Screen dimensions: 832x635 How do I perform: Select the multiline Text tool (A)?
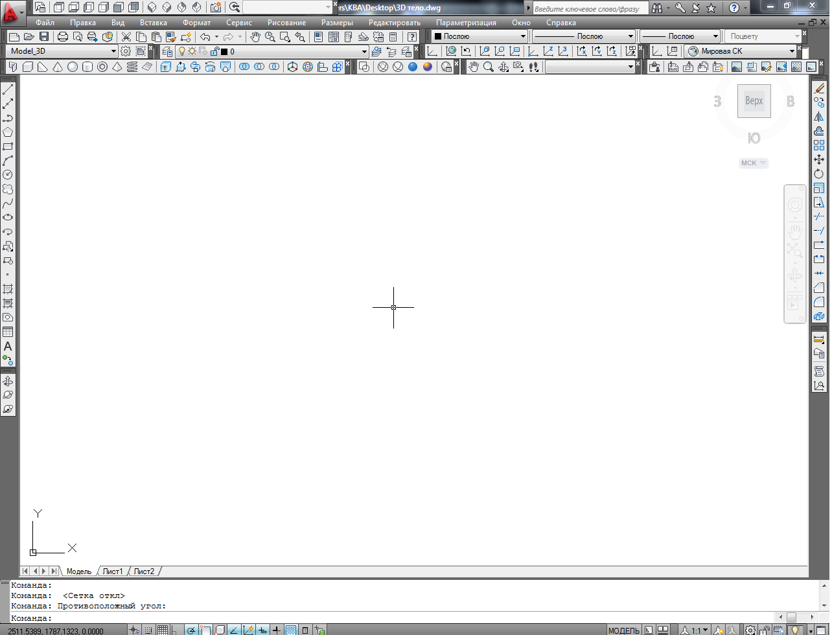coord(8,347)
